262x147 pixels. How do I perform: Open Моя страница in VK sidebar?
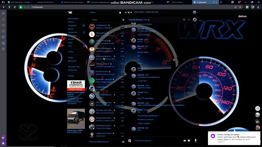point(73,18)
